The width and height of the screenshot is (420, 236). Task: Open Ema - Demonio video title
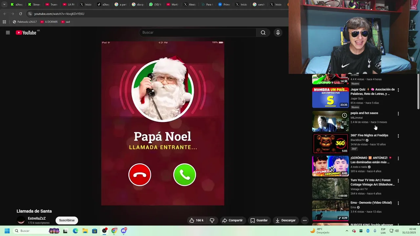371,203
